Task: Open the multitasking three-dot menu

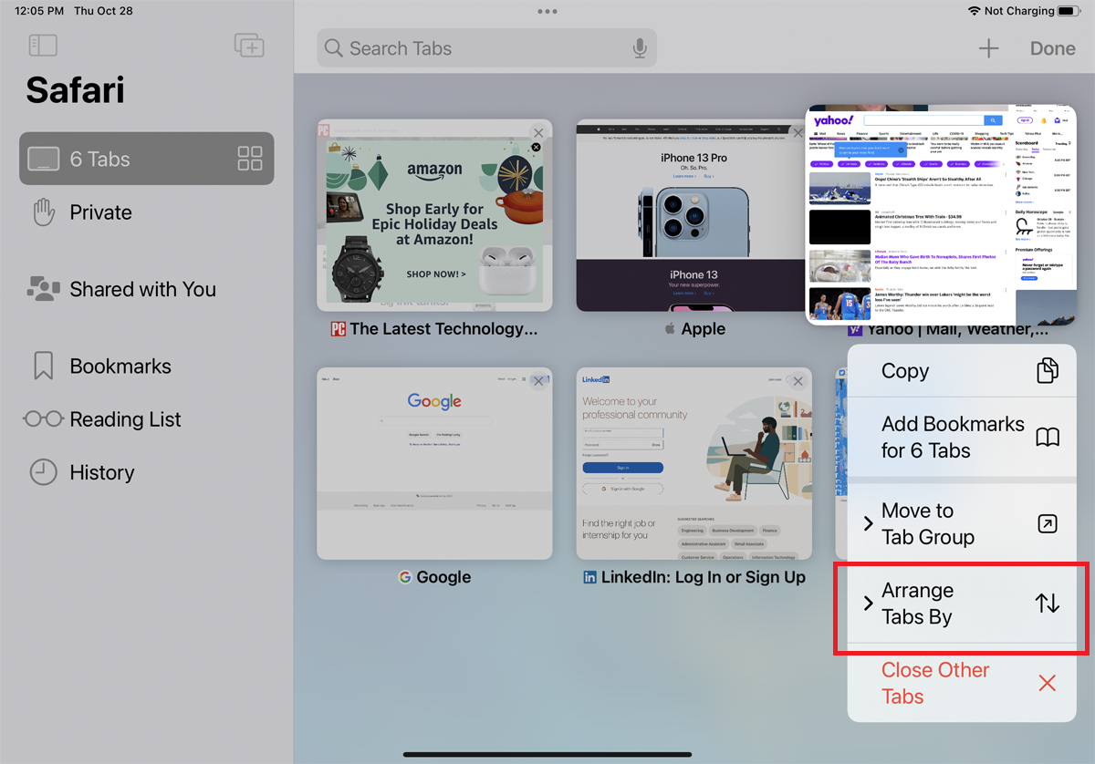Action: (x=547, y=12)
